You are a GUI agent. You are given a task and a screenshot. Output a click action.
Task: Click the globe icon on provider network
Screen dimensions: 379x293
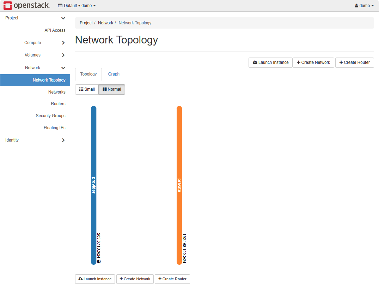[x=99, y=262]
